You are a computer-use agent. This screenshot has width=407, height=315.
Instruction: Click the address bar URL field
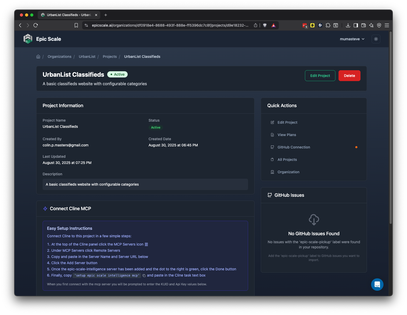pos(170,25)
